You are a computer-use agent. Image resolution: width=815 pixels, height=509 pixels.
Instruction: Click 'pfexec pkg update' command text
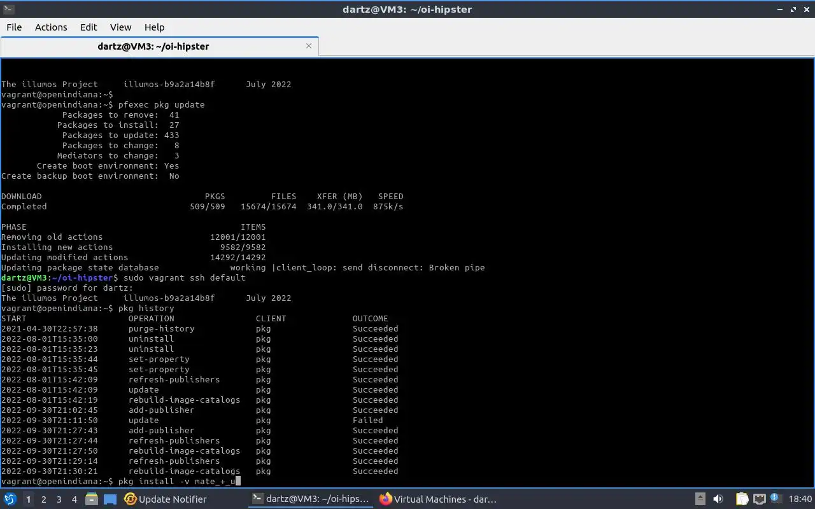coord(161,104)
